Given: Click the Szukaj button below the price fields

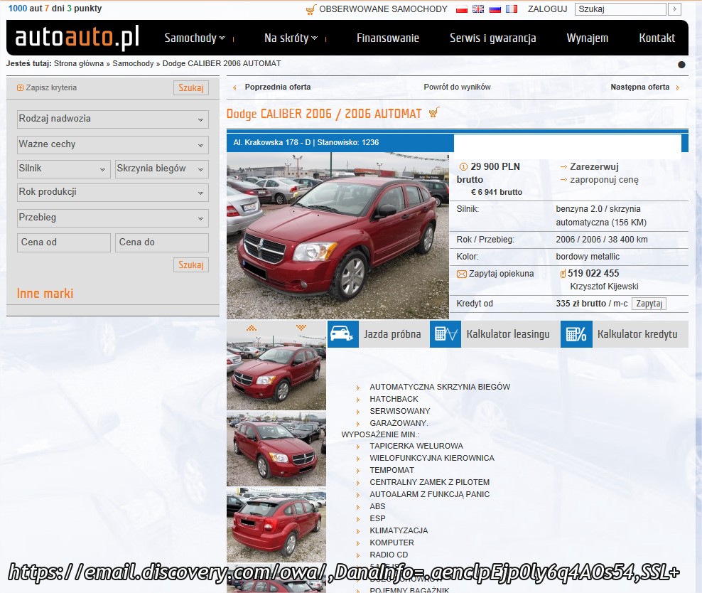Looking at the screenshot, I should pos(191,265).
